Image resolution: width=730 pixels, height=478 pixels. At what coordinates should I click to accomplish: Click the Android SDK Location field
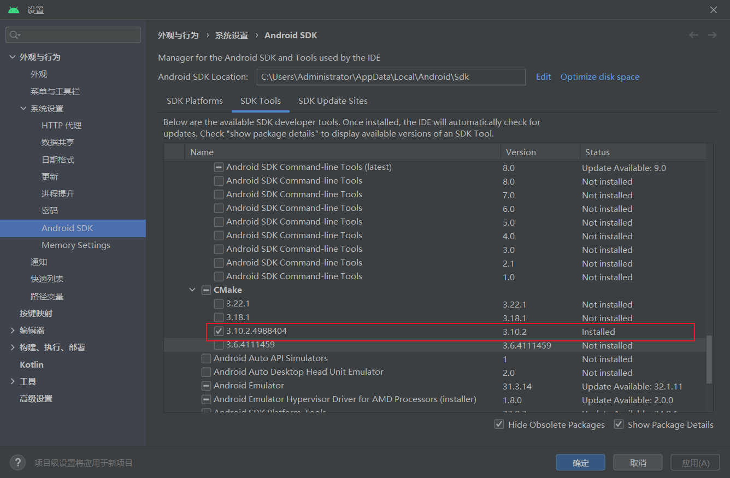391,77
